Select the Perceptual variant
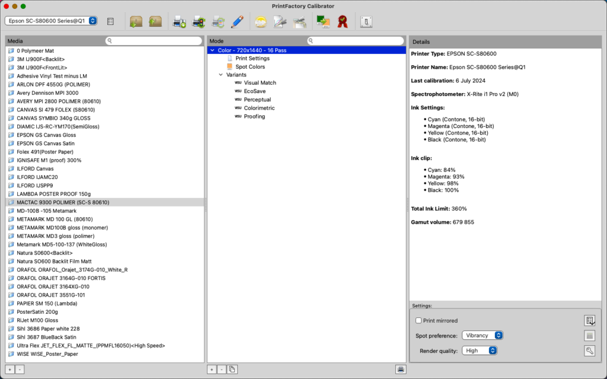 point(257,99)
